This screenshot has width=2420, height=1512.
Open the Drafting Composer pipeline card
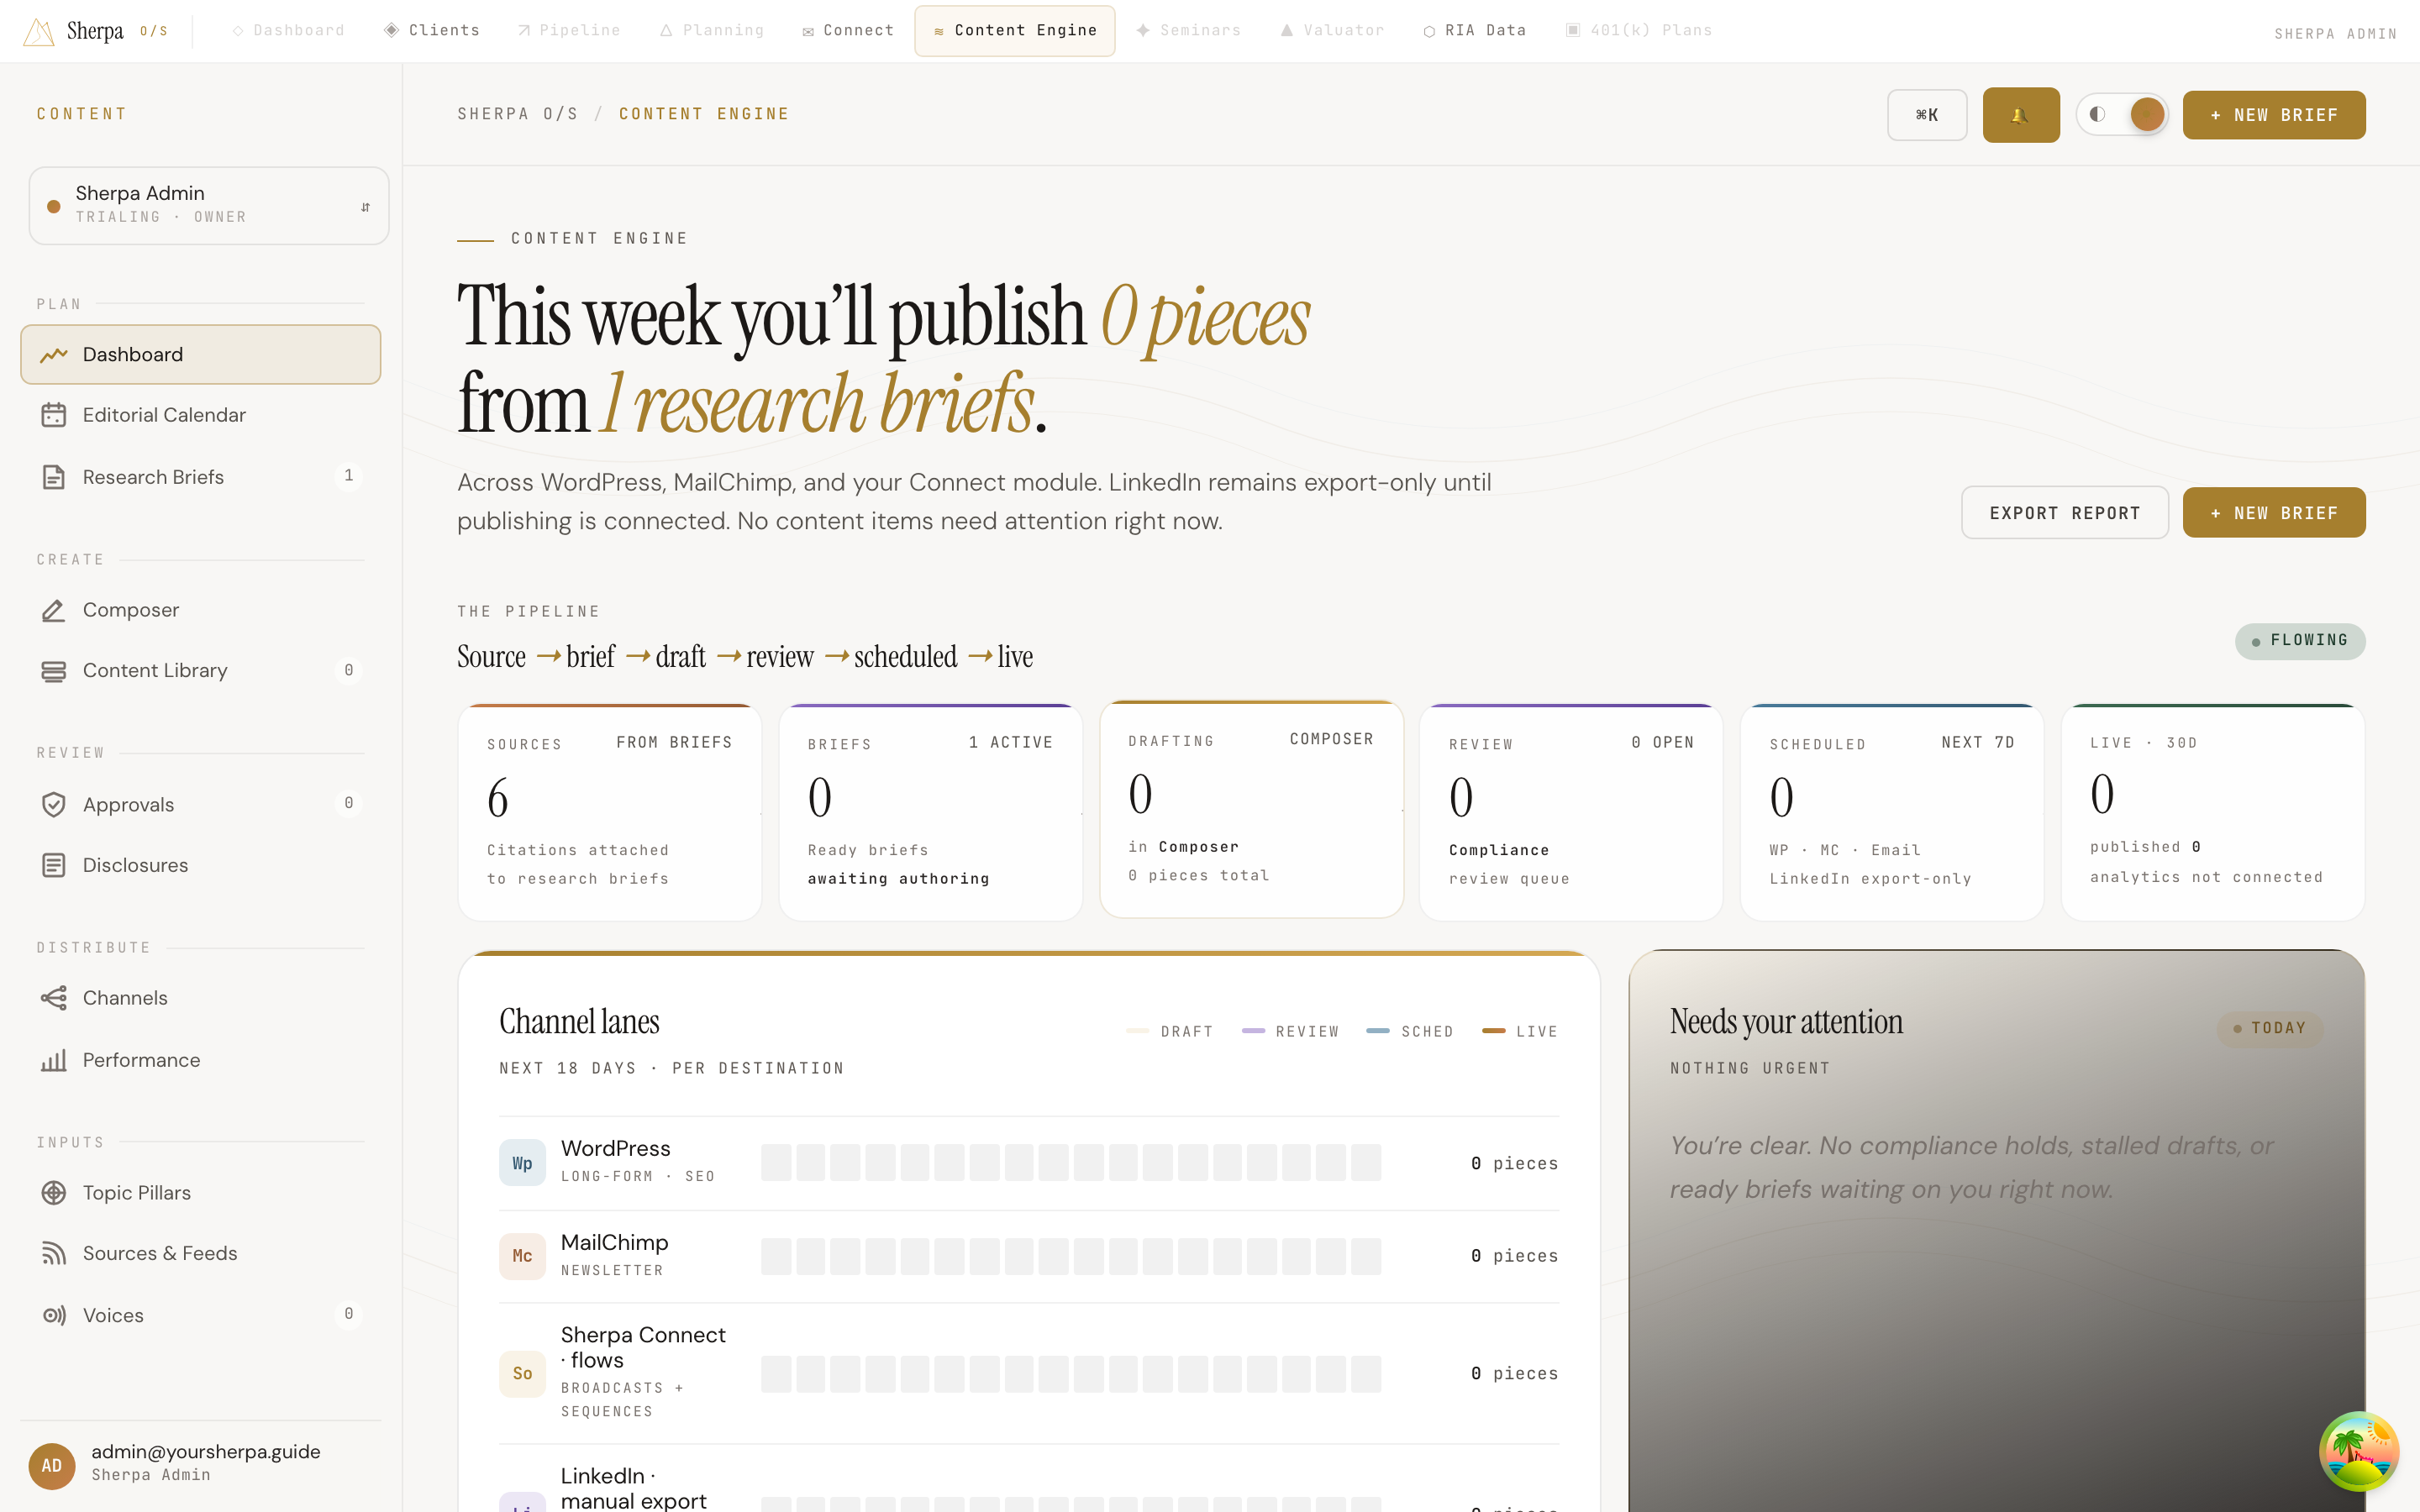click(x=1252, y=809)
